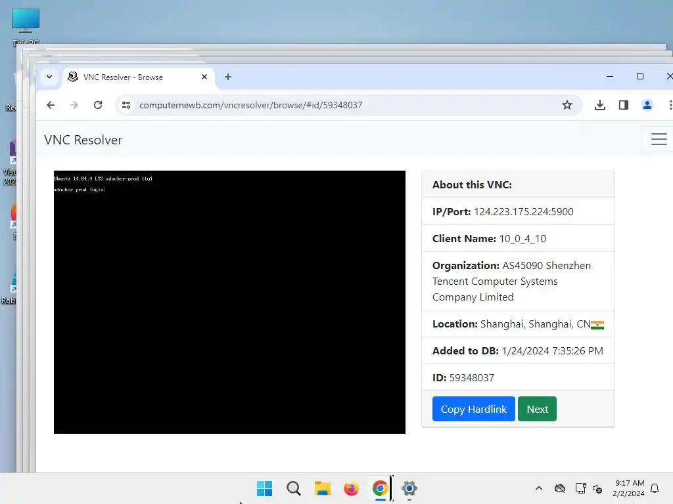Click the green Next button

pyautogui.click(x=537, y=409)
